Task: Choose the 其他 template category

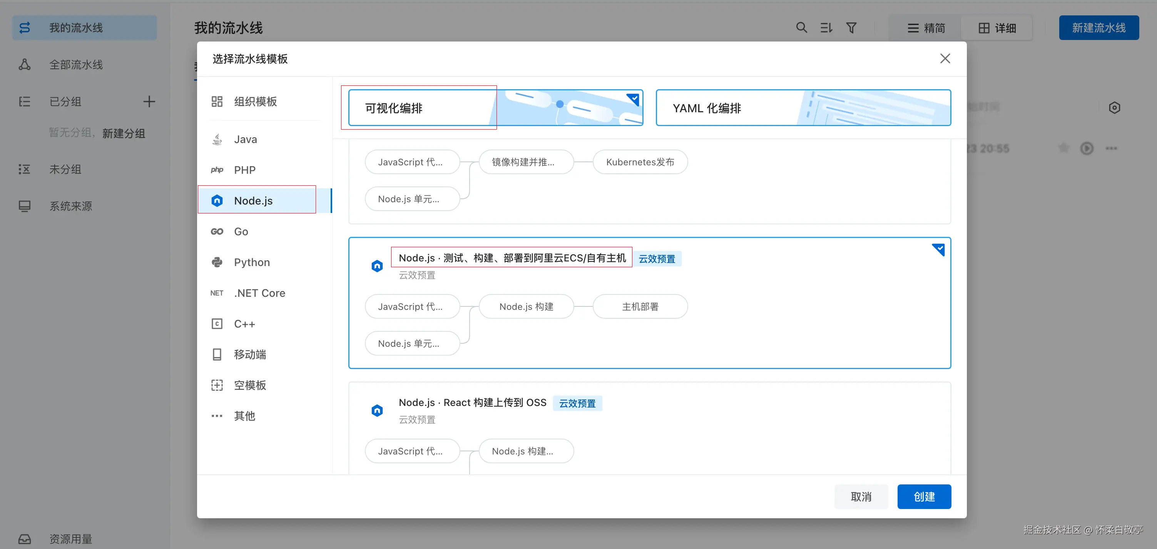Action: pos(265,416)
